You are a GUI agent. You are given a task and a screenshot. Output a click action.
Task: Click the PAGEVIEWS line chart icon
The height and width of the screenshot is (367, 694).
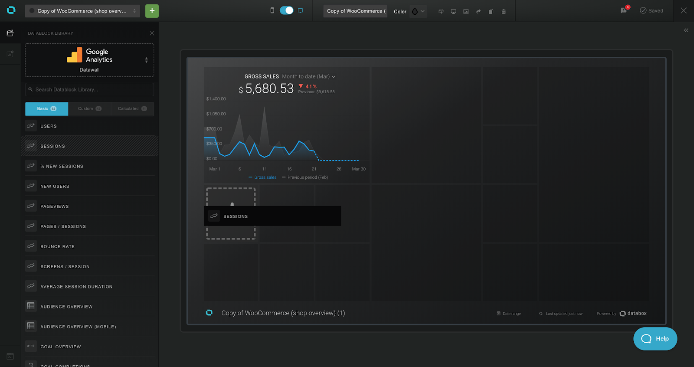tap(31, 206)
